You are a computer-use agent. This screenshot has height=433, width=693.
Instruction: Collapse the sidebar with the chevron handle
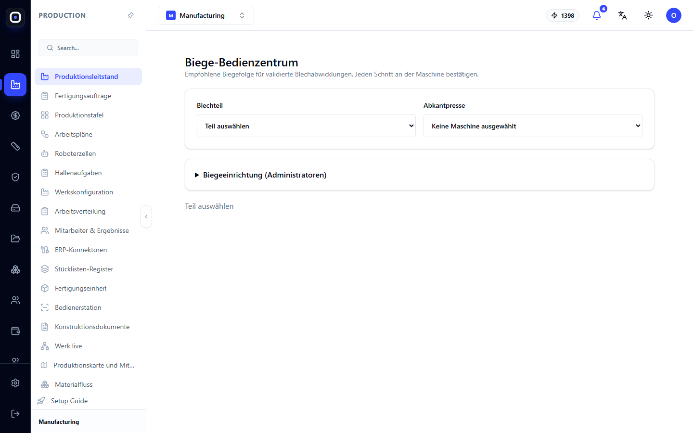pos(146,216)
